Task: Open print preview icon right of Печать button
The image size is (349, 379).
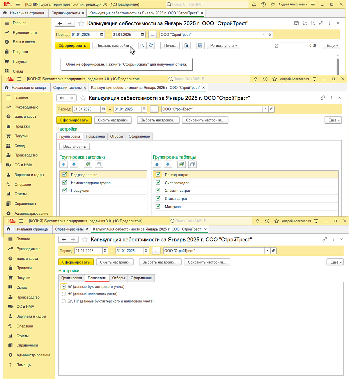Action: (x=186, y=46)
